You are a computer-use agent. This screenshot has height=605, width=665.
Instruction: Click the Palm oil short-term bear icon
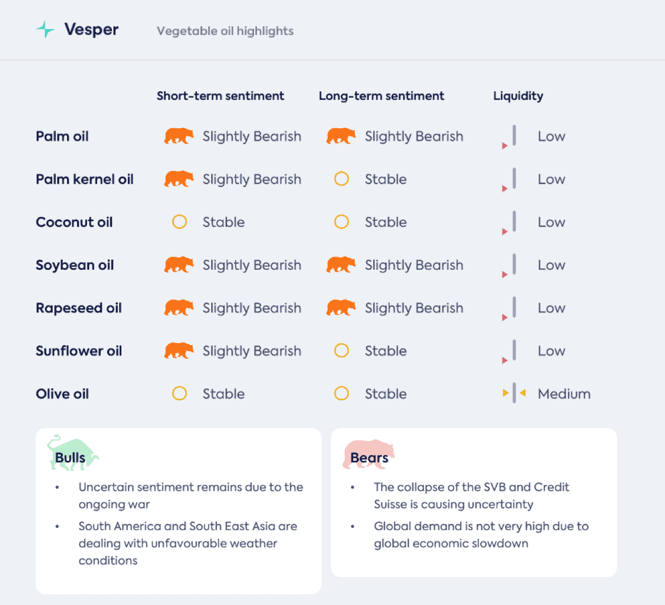(x=179, y=136)
